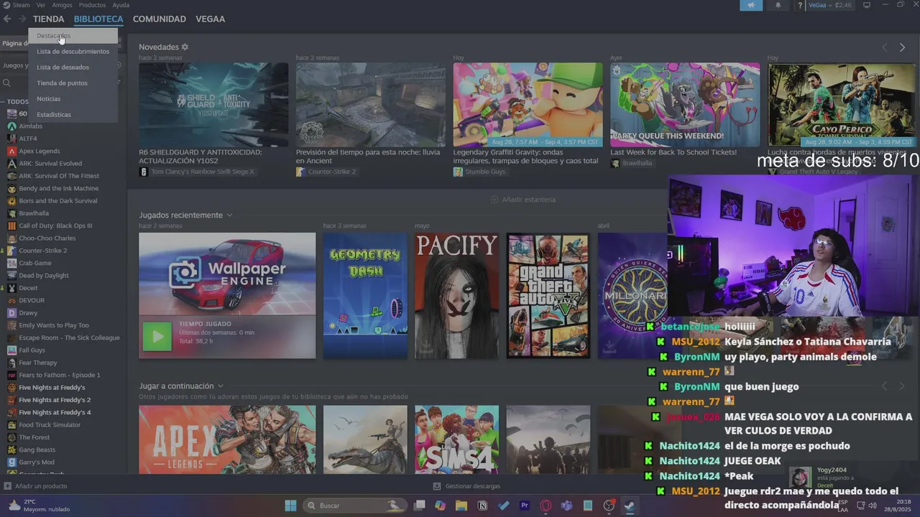Image resolution: width=920 pixels, height=517 pixels.
Task: Open Copilot from the taskbar
Action: pyautogui.click(x=440, y=506)
